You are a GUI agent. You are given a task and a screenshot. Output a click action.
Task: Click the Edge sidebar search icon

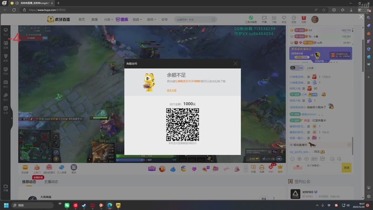(x=368, y=18)
